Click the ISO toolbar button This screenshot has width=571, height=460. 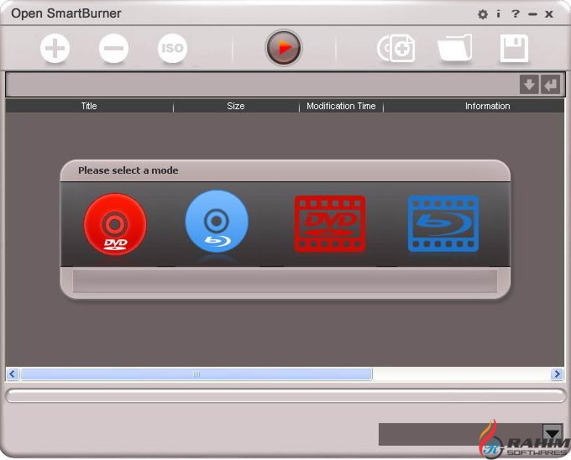pyautogui.click(x=172, y=49)
